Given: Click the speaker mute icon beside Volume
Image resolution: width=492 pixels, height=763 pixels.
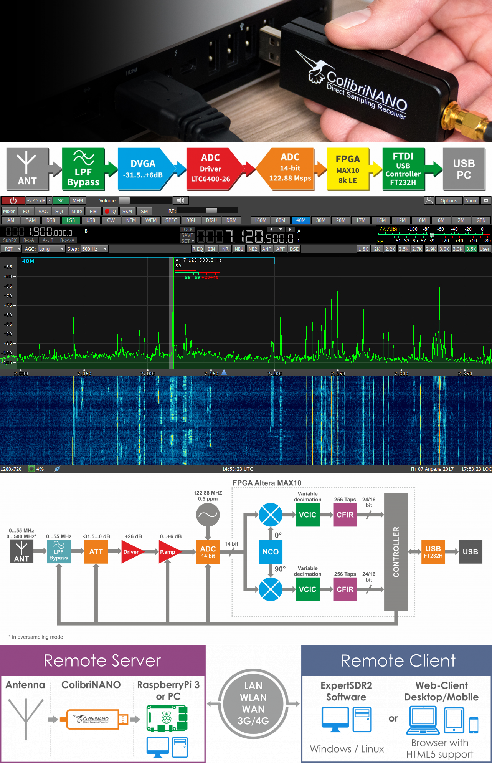Looking at the screenshot, I should [180, 200].
